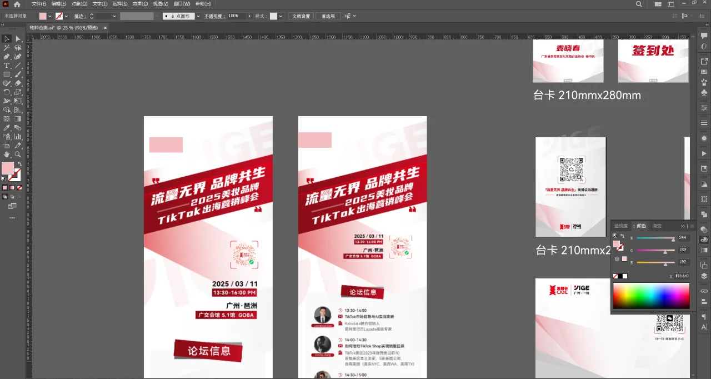Screen dimensions: 711x379
Task: Enable Draw Normal mode in toolbar
Action: click(5, 197)
